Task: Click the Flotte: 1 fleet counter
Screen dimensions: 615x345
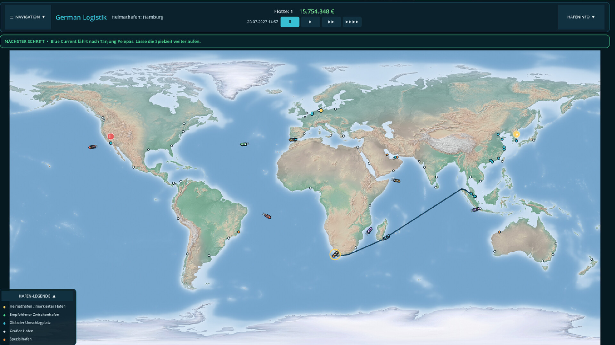Action: (283, 11)
